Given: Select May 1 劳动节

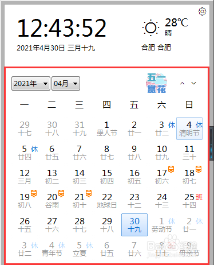Looking at the screenshot, I should [162, 225].
